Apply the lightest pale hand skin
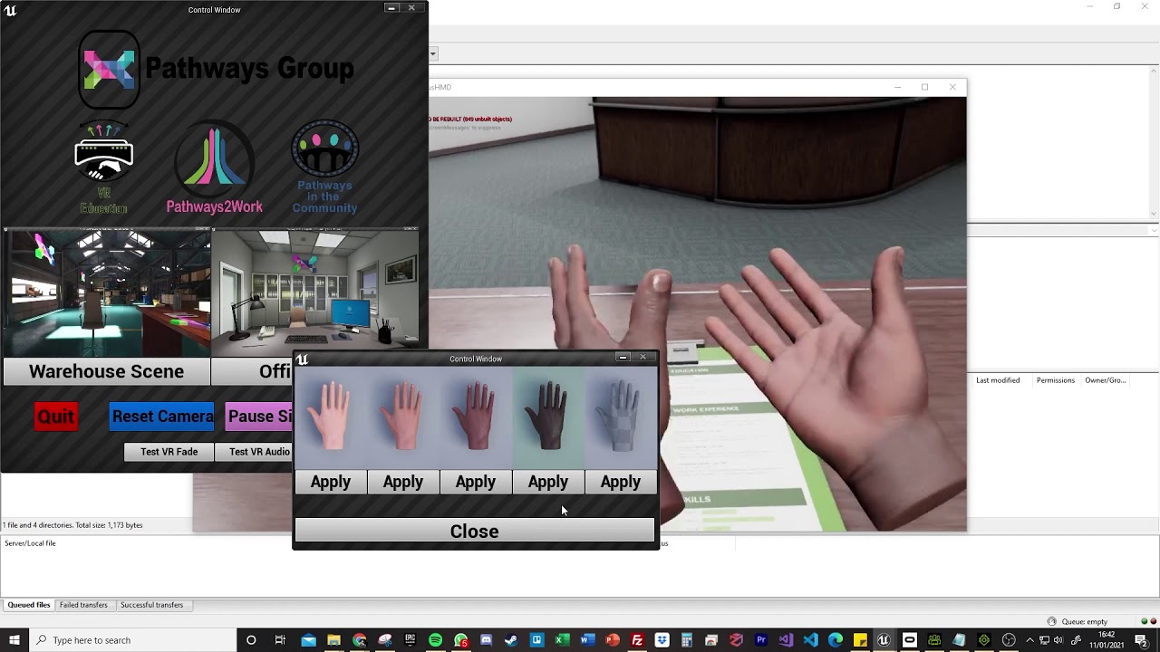Screen dimensions: 1160x652 coord(331,482)
